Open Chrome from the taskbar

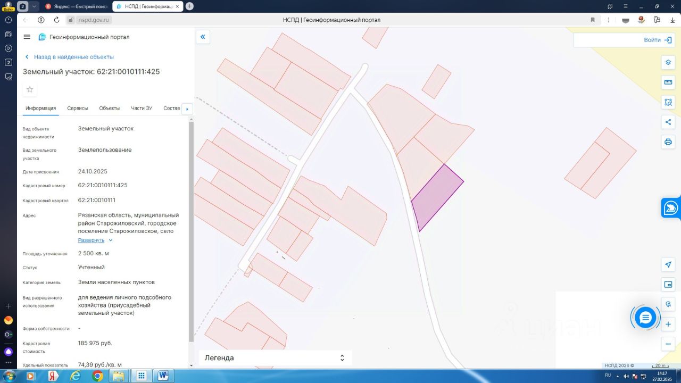97,376
